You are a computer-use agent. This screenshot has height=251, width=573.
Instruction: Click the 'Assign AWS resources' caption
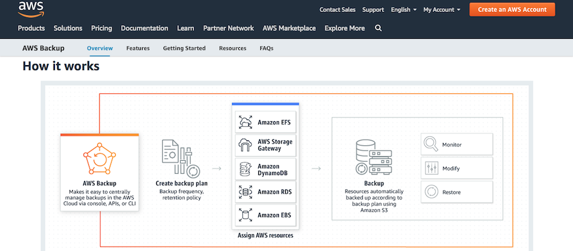[265, 235]
